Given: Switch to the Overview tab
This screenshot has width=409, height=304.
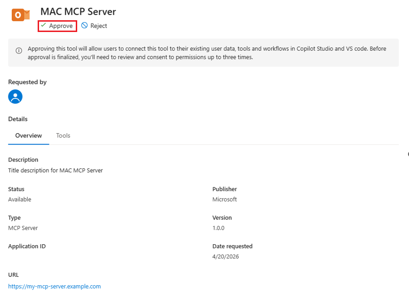Looking at the screenshot, I should (28, 136).
